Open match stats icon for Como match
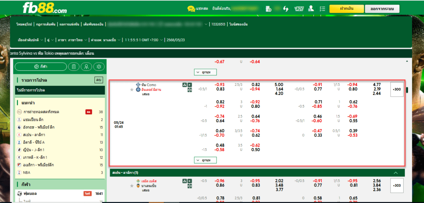 click(x=185, y=85)
